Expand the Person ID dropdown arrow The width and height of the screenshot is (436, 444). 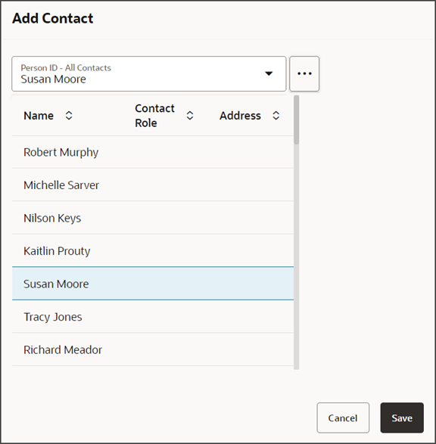pos(269,73)
